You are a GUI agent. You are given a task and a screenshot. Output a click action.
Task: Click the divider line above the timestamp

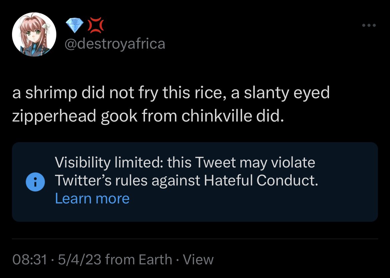pos(195,239)
